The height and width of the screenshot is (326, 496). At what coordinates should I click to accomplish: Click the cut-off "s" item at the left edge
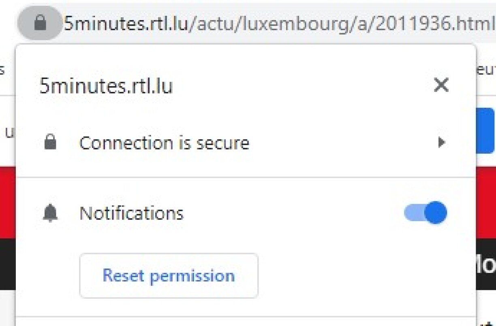point(2,70)
